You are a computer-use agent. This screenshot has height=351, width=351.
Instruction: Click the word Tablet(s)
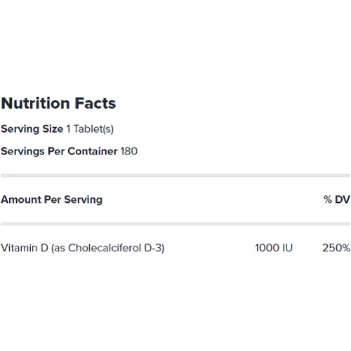click(93, 129)
